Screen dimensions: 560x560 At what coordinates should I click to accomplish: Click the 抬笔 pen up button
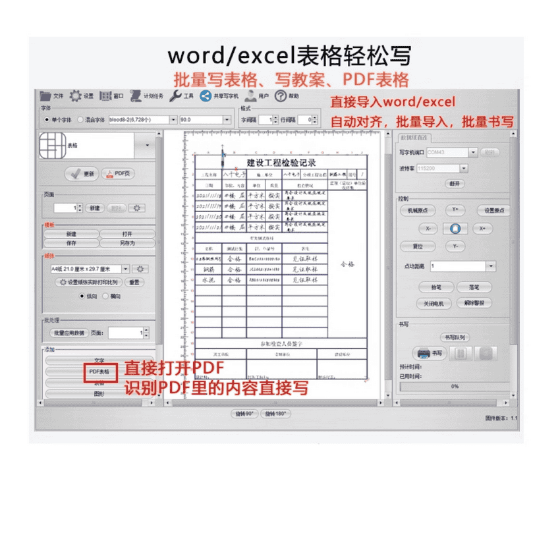tap(436, 287)
